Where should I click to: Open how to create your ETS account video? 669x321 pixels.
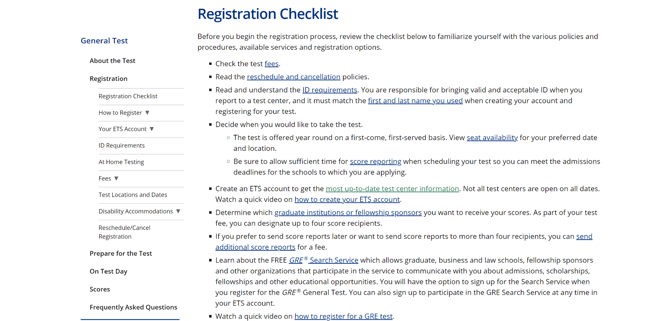tap(347, 199)
